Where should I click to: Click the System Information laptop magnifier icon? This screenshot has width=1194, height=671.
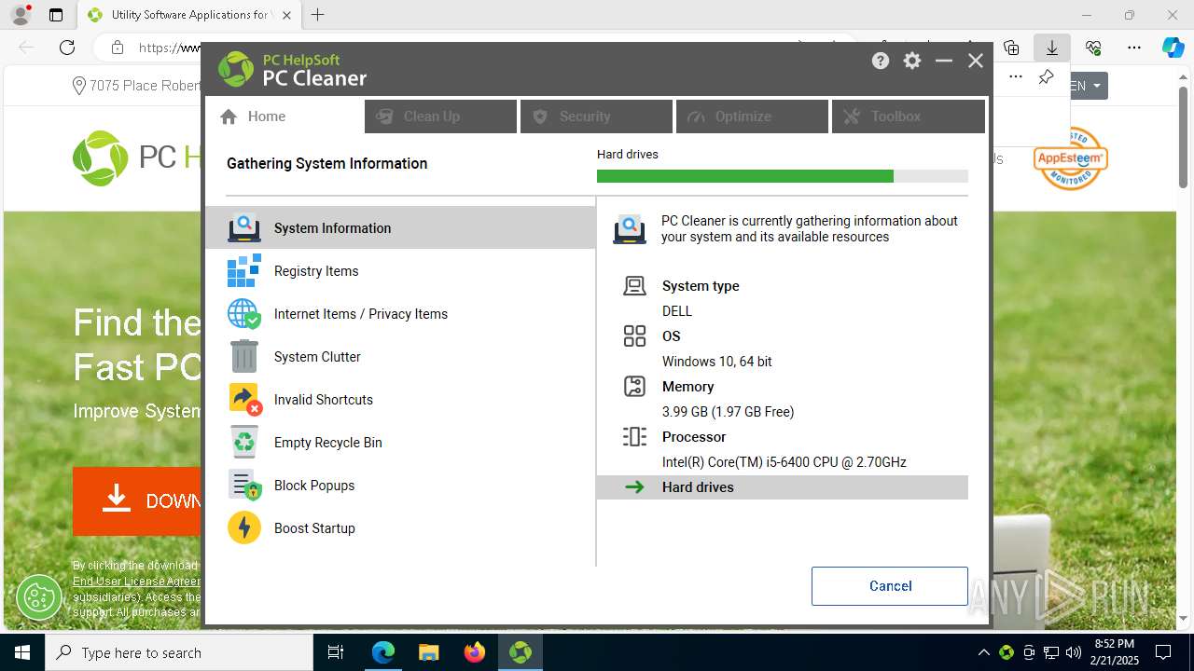244,227
